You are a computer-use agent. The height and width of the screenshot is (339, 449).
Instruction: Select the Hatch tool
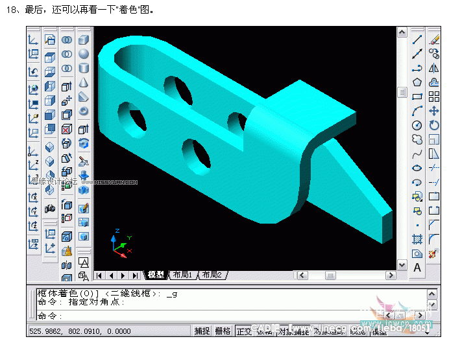(417, 239)
